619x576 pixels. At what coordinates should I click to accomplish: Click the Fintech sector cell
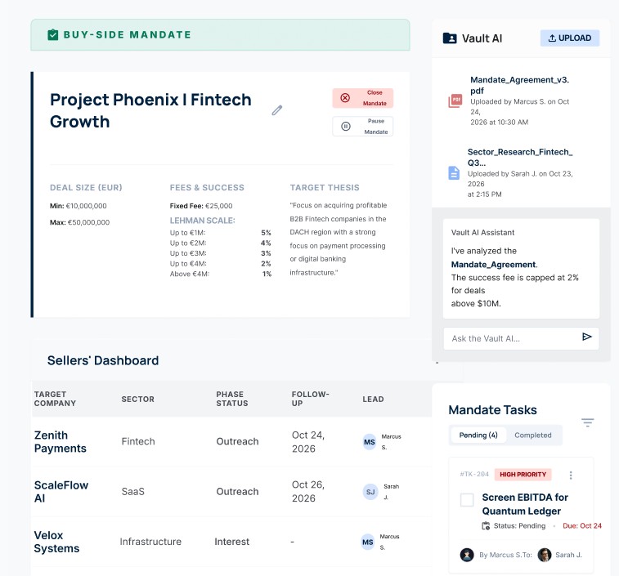[x=138, y=441]
